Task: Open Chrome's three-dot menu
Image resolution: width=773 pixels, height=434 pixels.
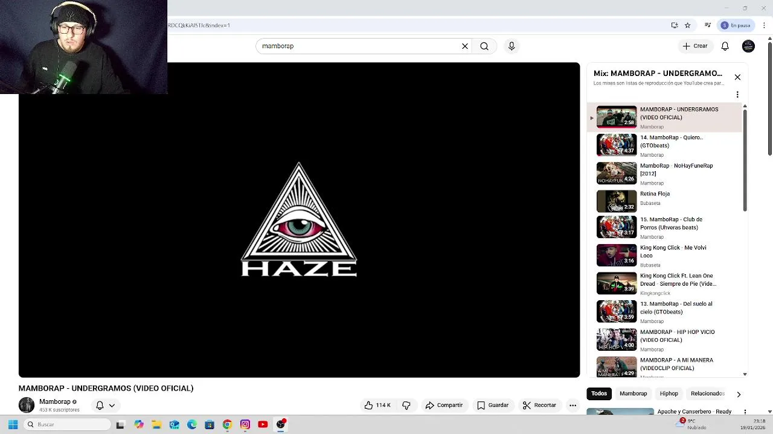Action: pos(764,25)
